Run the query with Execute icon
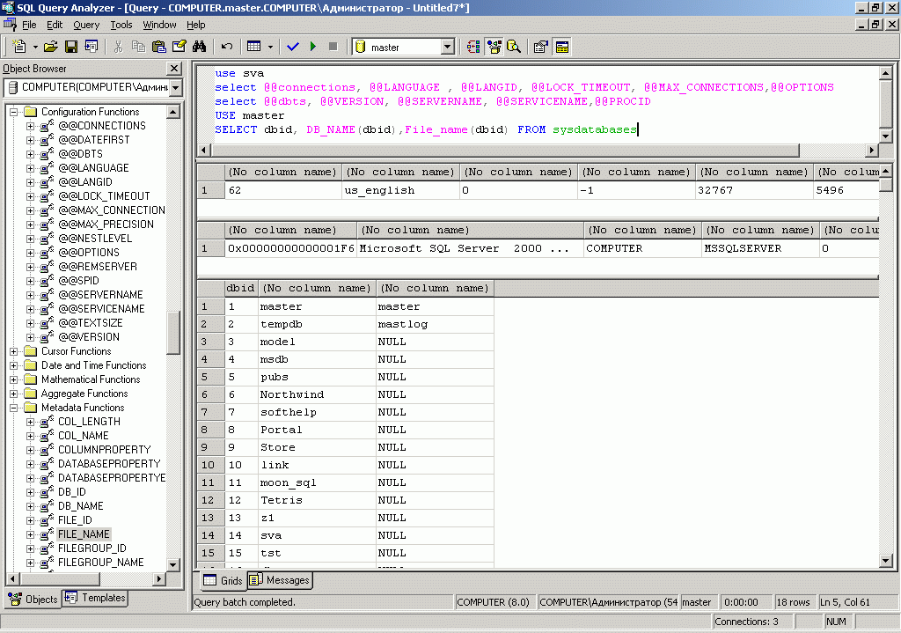 pyautogui.click(x=313, y=47)
